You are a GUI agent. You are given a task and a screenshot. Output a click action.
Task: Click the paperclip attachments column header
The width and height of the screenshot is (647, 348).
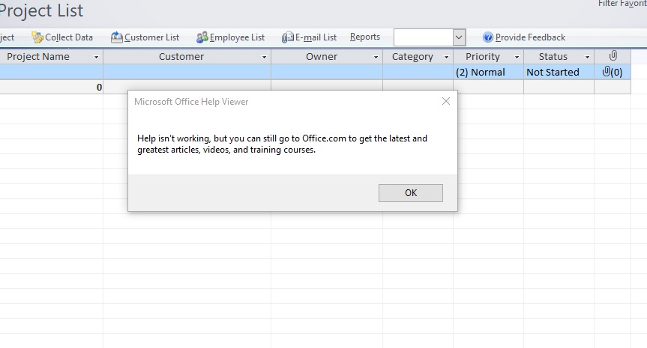(613, 56)
